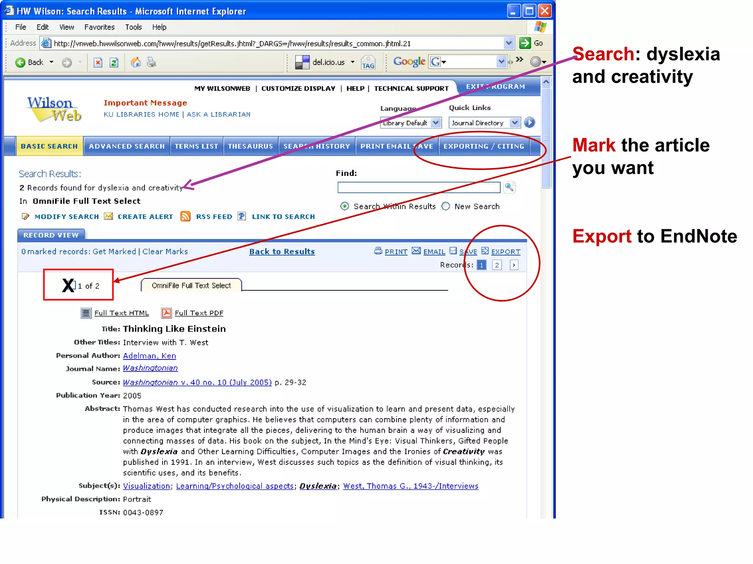Click the Clear Marks link

click(x=165, y=252)
